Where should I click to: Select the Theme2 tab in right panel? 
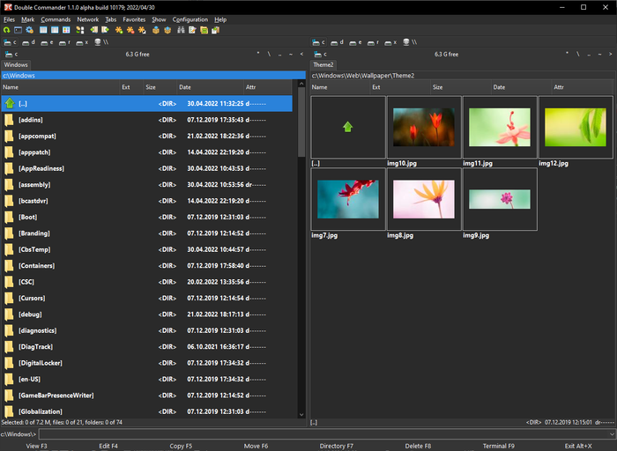323,64
